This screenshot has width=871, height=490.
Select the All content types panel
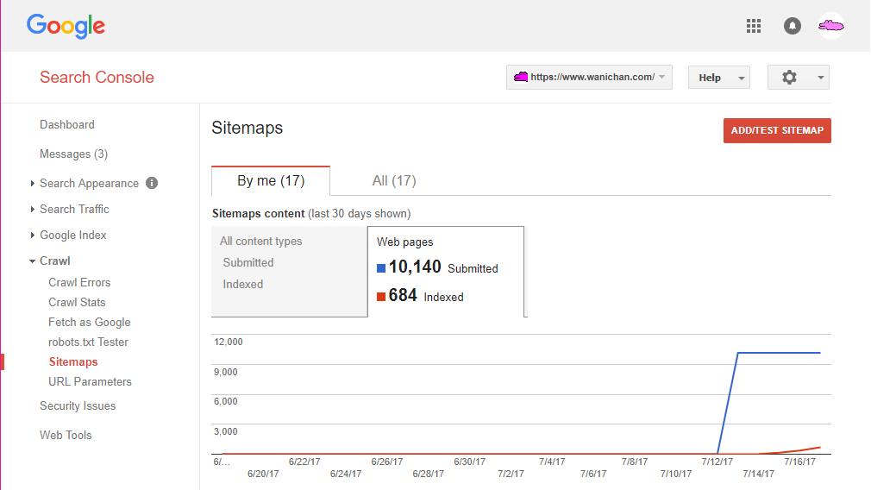click(x=290, y=271)
